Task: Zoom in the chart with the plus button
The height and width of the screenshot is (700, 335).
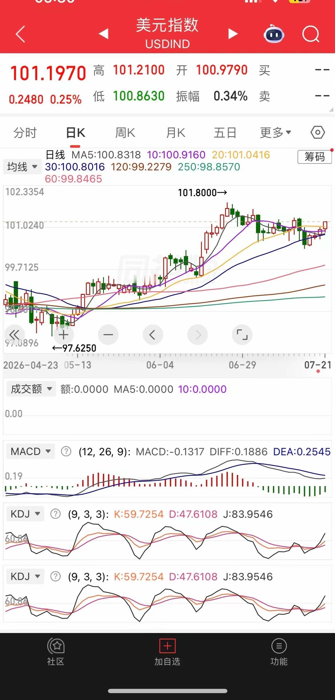Action: pos(64,335)
